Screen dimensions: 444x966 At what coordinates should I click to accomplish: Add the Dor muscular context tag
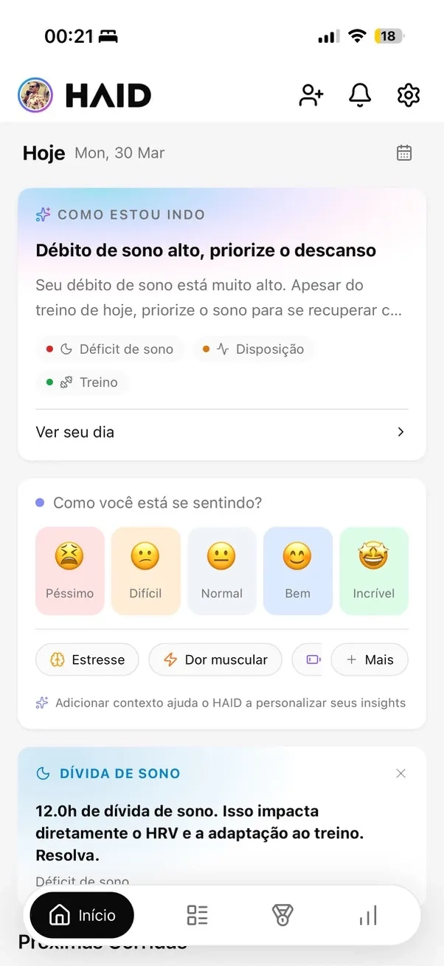[x=215, y=660]
